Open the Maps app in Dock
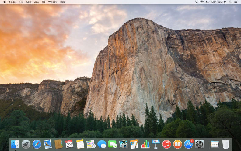This screenshot has height=151, width=241. [91, 144]
